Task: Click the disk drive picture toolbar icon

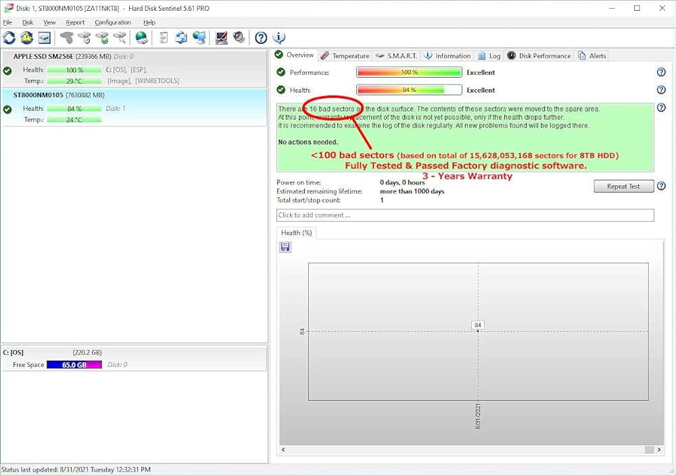Action: [x=45, y=38]
